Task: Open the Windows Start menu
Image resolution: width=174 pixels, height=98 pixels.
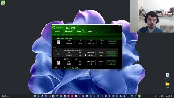Action: click(x=35, y=96)
